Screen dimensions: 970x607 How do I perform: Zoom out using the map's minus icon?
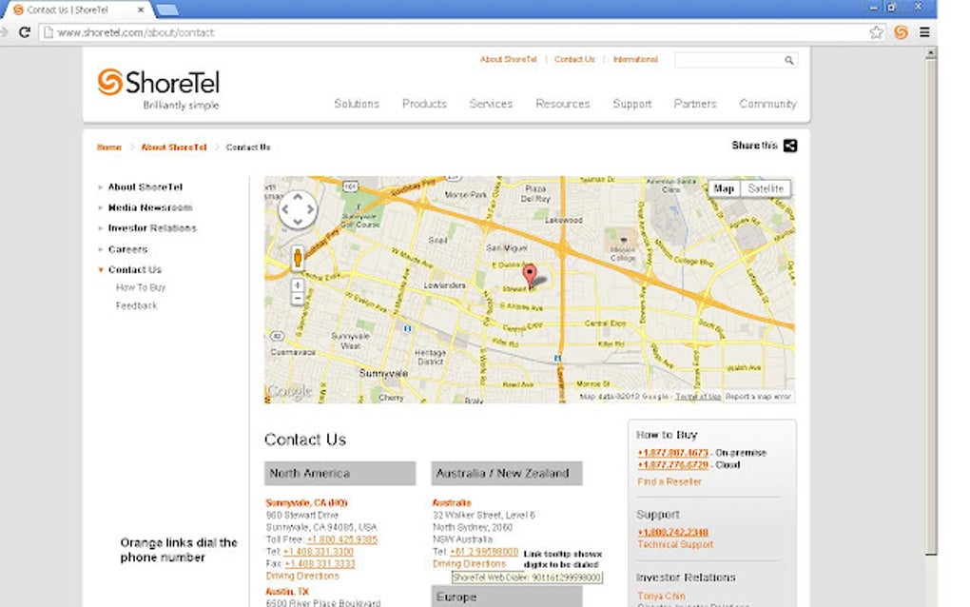(x=298, y=298)
